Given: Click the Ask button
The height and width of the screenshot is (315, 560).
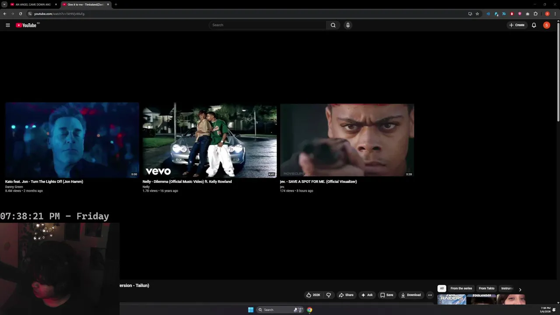Looking at the screenshot, I should click(367, 295).
